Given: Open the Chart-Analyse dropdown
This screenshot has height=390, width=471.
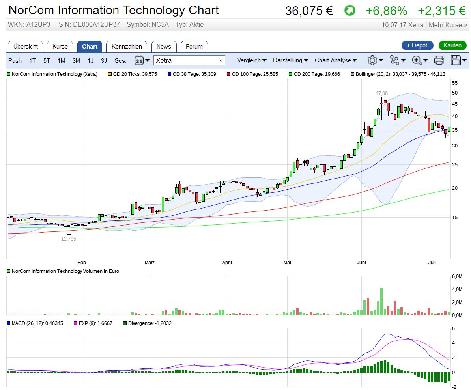Looking at the screenshot, I should coord(336,60).
